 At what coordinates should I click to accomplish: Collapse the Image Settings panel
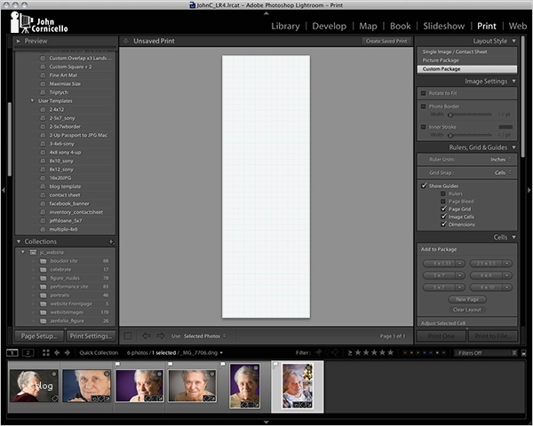point(514,81)
